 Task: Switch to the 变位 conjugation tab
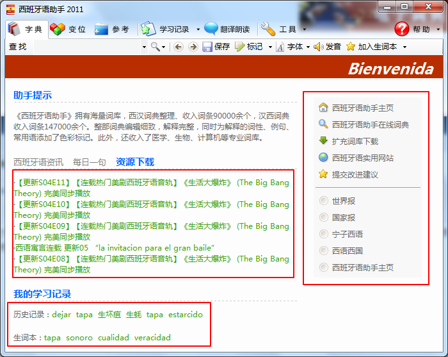pyautogui.click(x=68, y=29)
